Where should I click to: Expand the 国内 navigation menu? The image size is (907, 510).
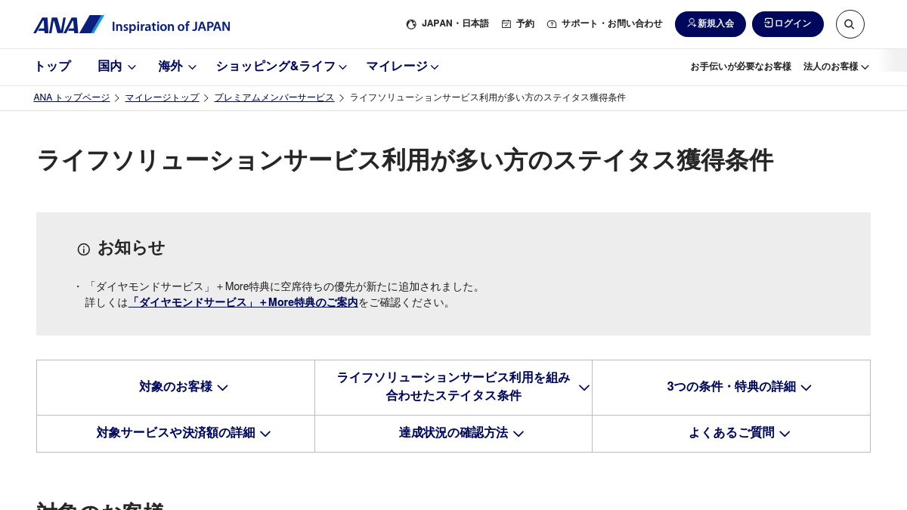click(x=116, y=66)
